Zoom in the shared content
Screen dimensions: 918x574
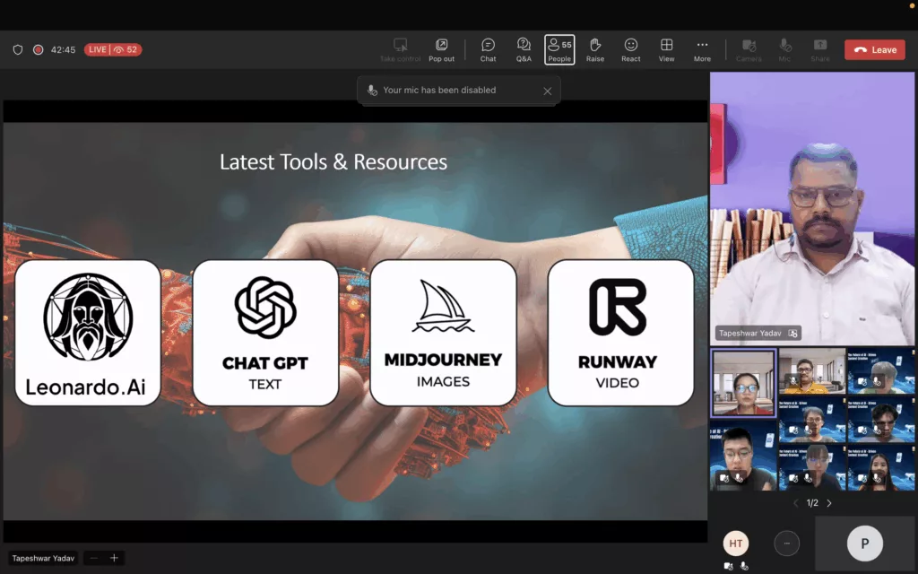pos(114,558)
